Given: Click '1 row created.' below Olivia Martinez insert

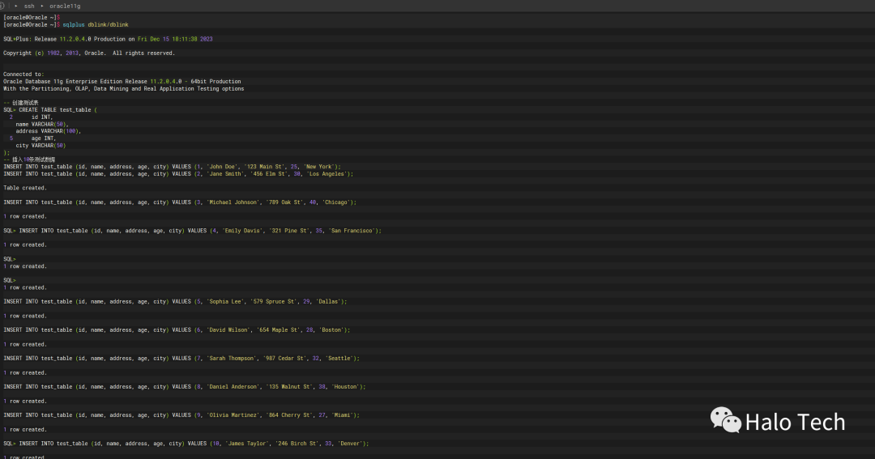Looking at the screenshot, I should point(25,430).
